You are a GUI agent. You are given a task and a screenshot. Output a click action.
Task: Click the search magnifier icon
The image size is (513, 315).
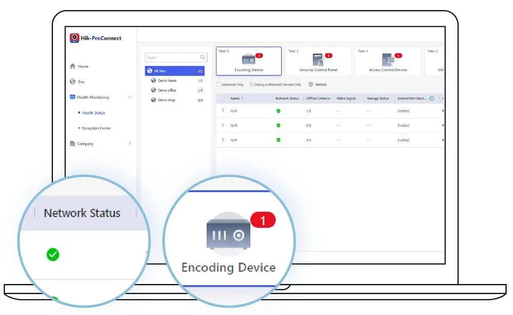click(x=204, y=57)
